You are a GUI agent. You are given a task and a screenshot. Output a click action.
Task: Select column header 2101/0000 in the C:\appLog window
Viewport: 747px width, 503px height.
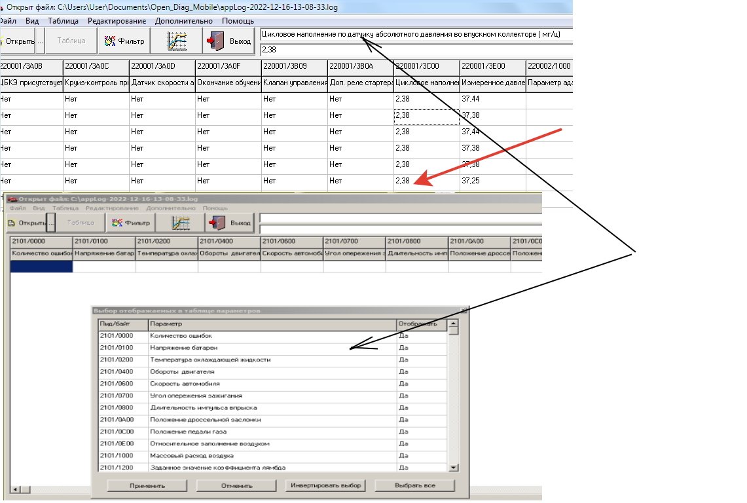pyautogui.click(x=41, y=241)
